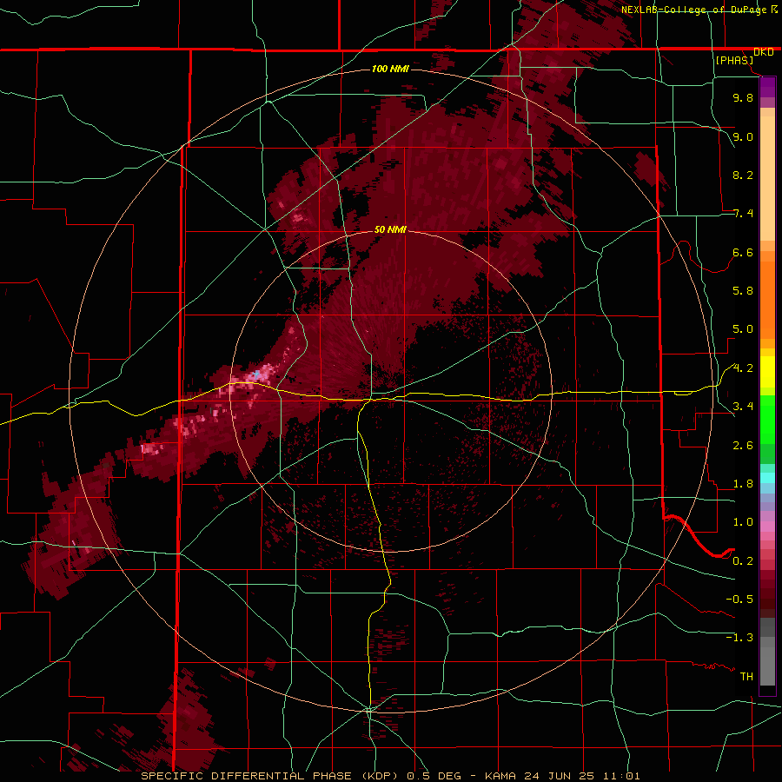Pick the pink band of the color scale
The height and width of the screenshot is (782, 782).
click(767, 527)
